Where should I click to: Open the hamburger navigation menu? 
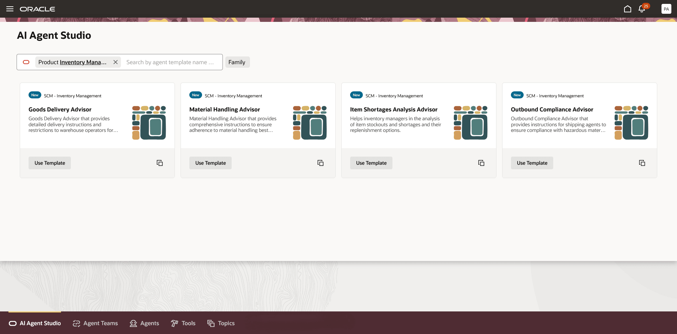[x=10, y=9]
